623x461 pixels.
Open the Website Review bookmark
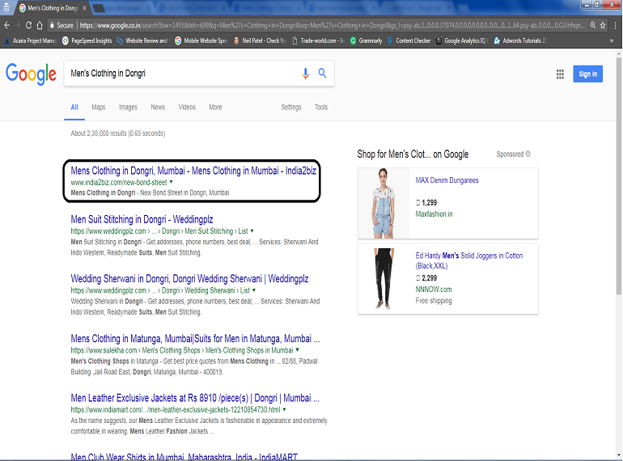(x=143, y=40)
